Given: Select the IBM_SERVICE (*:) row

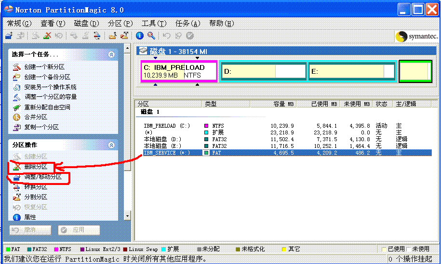Looking at the screenshot, I should click(287, 153).
